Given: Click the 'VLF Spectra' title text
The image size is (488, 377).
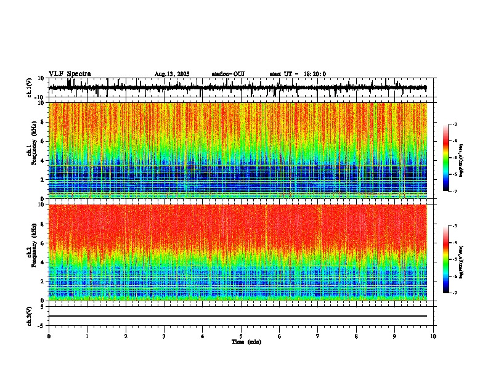Looking at the screenshot, I should (70, 74).
